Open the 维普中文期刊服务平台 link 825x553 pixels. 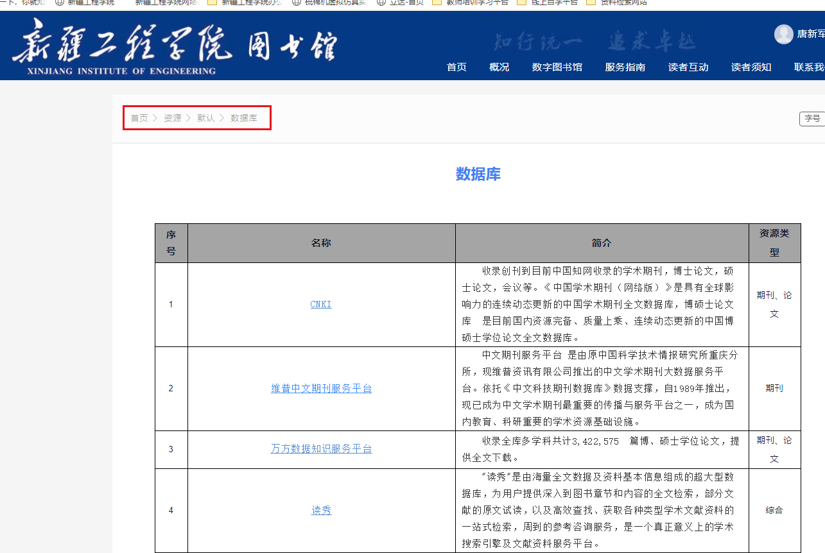(x=321, y=388)
